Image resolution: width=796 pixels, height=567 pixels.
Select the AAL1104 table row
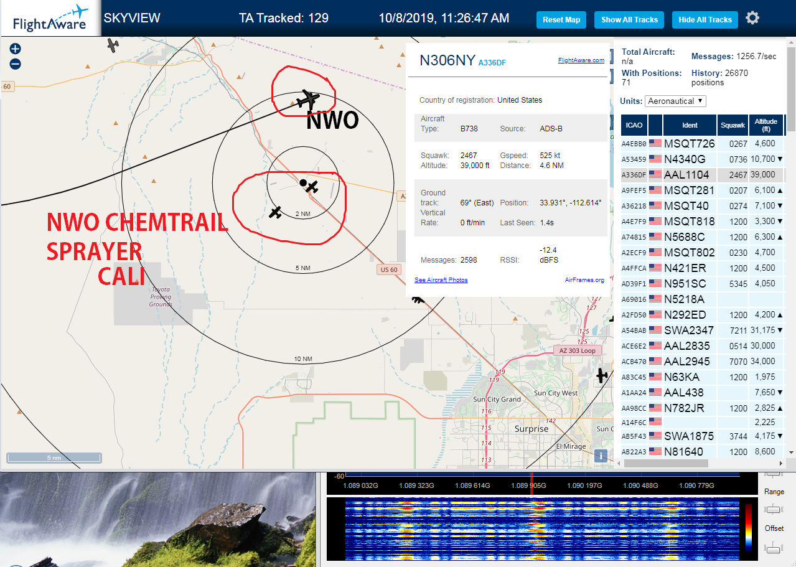[x=703, y=175]
